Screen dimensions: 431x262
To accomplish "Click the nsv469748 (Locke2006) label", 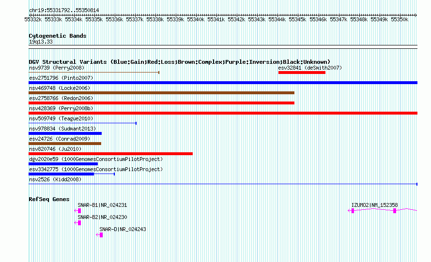I will [x=60, y=88].
